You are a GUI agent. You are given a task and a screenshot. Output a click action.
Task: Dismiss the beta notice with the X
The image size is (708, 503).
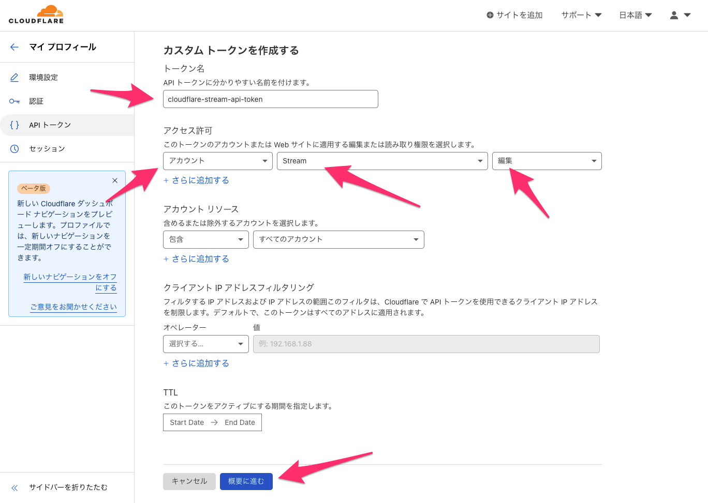click(115, 180)
